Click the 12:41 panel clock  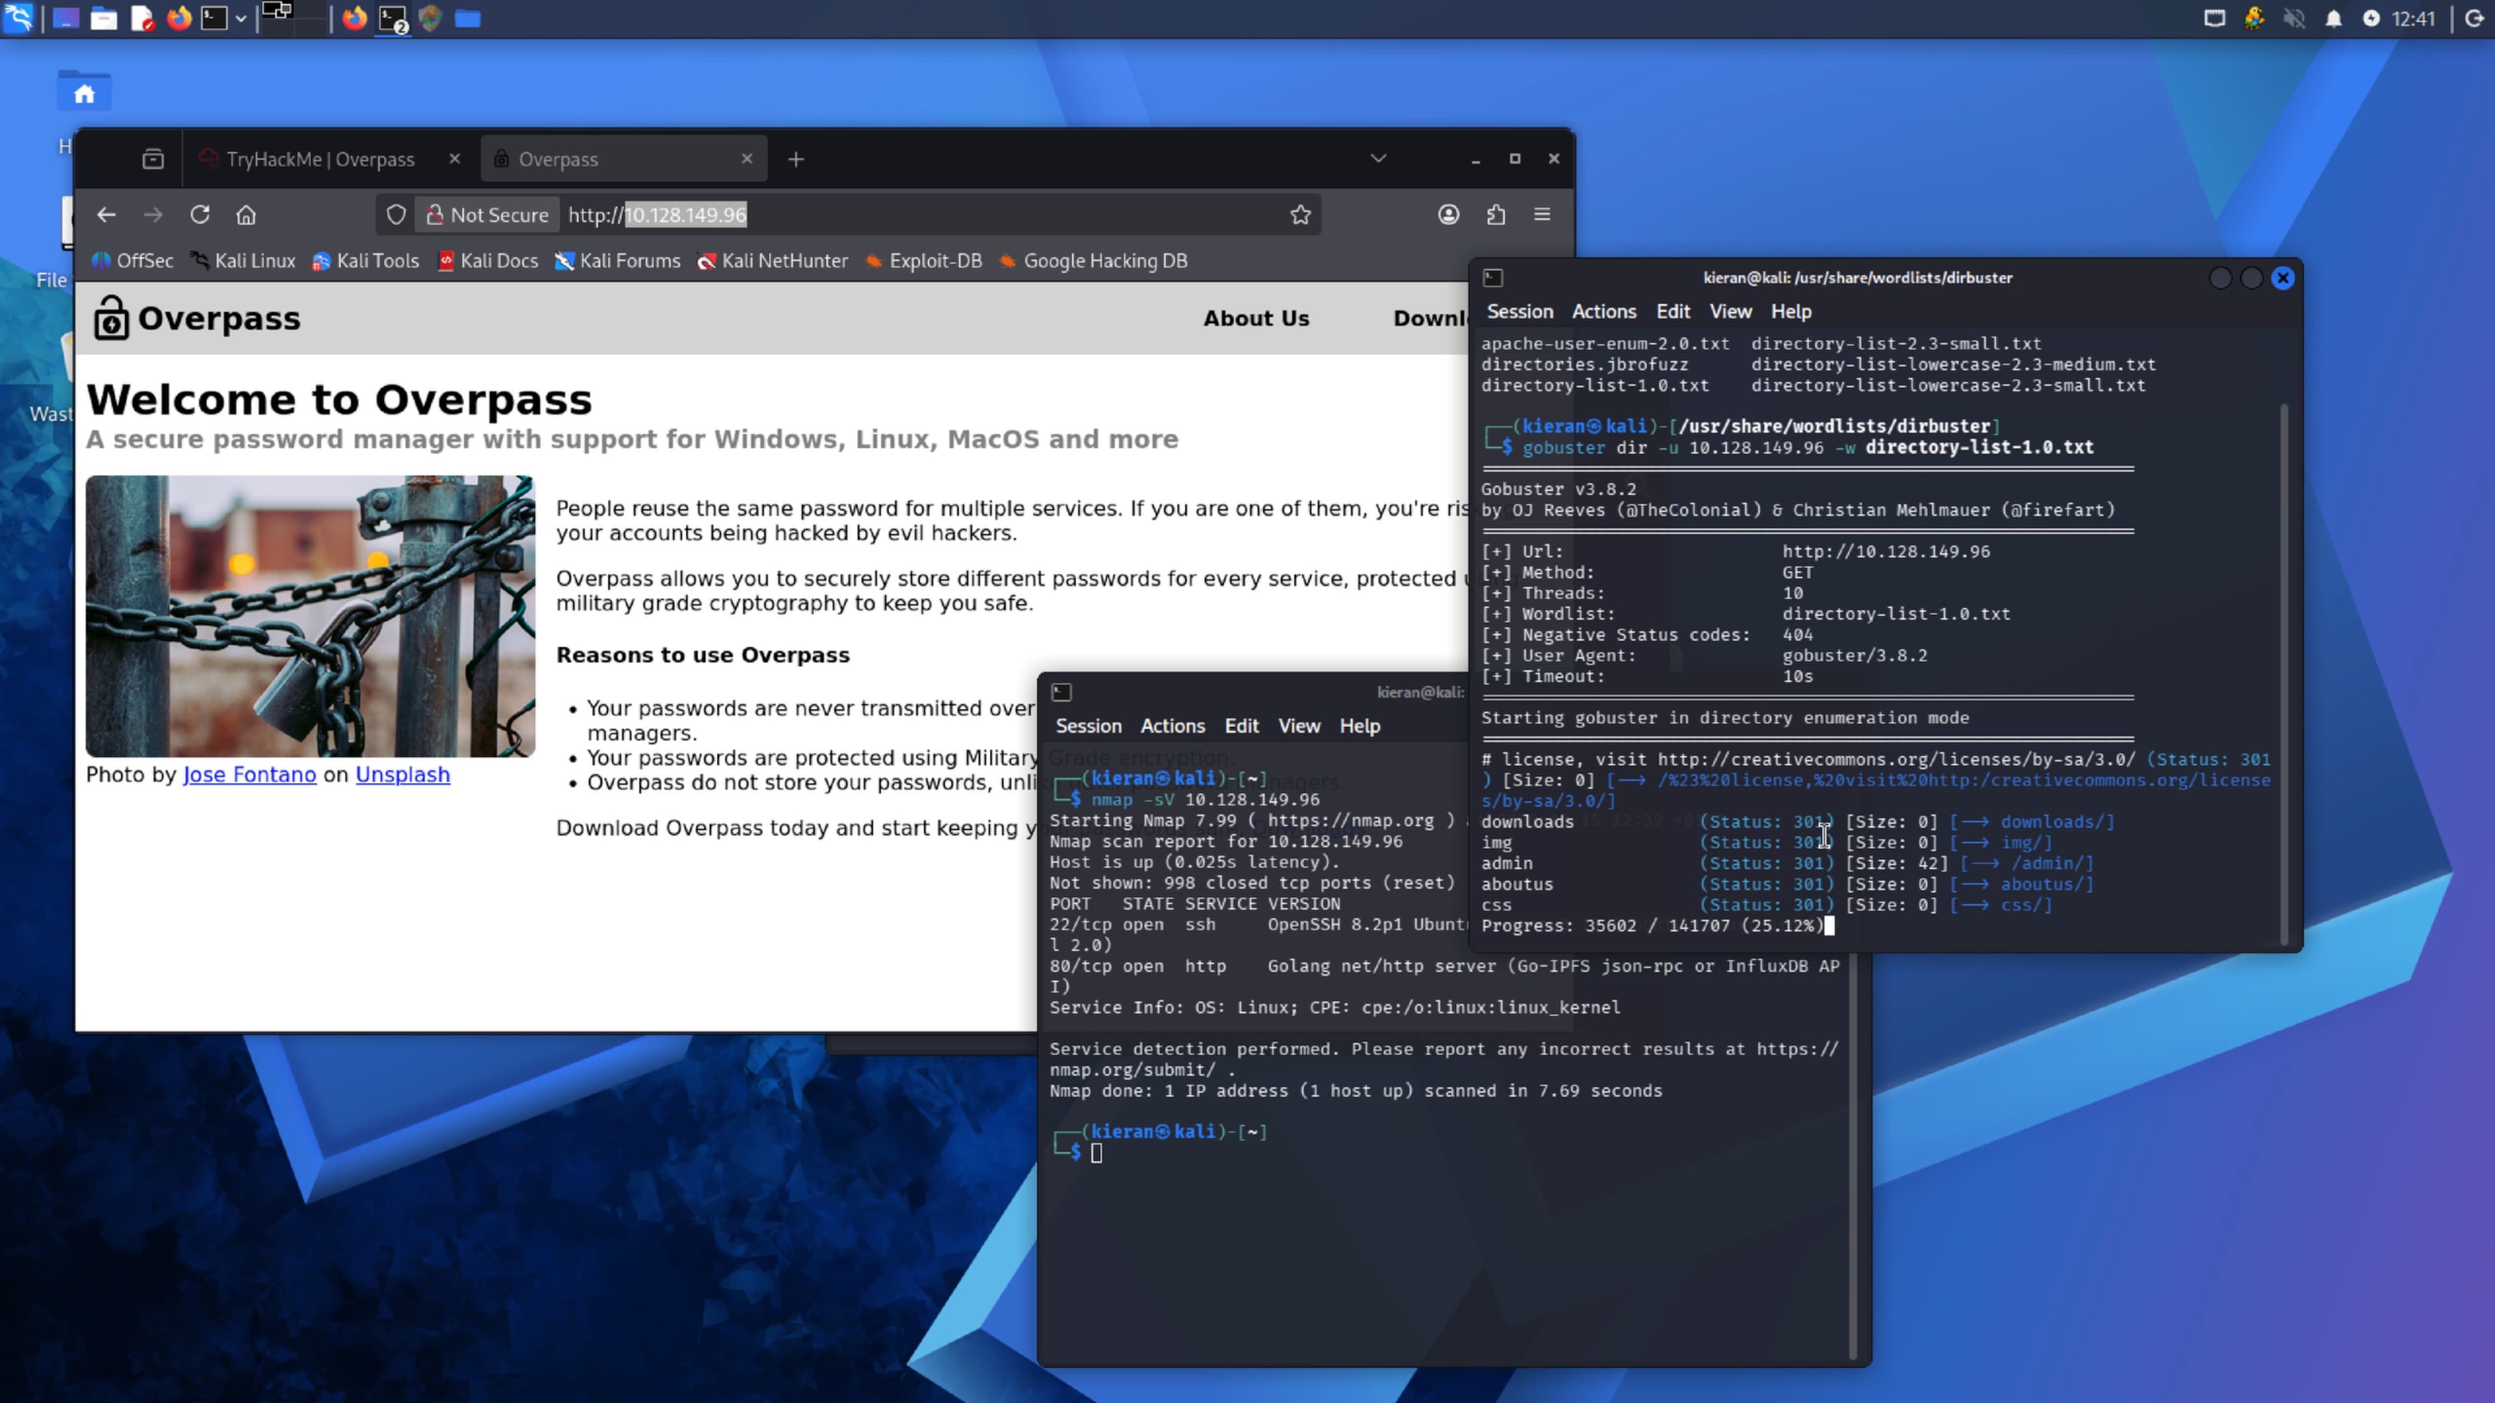[x=2414, y=18]
